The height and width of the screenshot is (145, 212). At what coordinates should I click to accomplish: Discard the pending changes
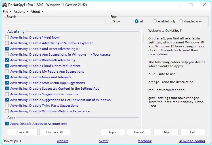click(x=139, y=132)
